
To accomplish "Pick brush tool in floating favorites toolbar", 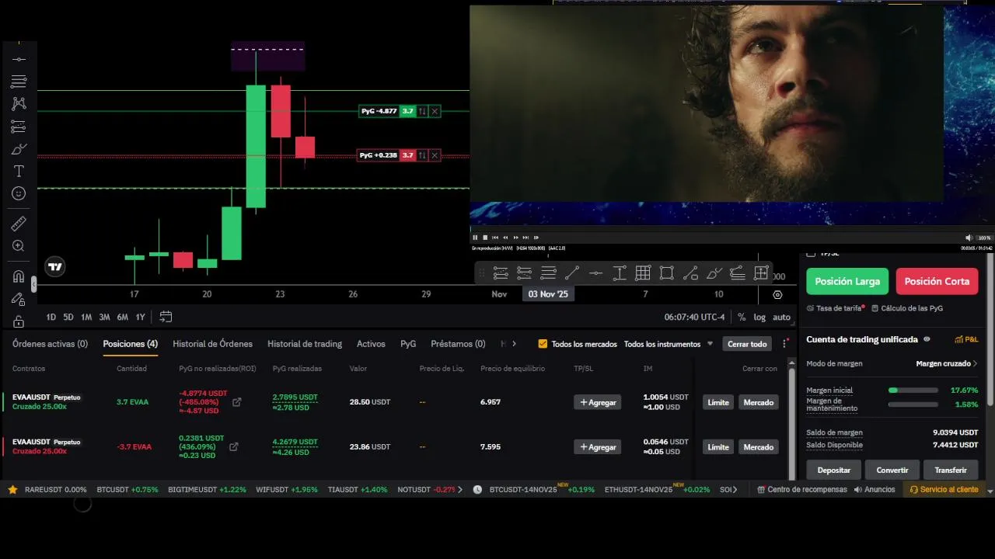I will (x=714, y=273).
